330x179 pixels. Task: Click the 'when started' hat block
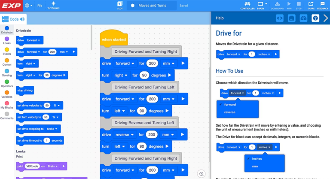(x=113, y=39)
